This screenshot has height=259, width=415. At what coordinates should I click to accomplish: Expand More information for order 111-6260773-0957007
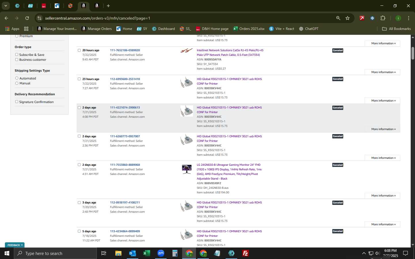382,158
